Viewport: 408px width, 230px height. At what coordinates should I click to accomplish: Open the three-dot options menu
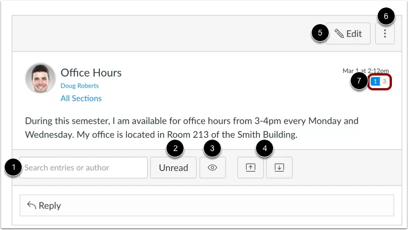point(385,34)
